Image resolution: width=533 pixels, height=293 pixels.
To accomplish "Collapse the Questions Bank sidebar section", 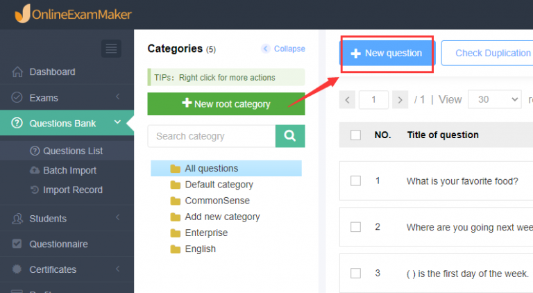I will pos(118,123).
